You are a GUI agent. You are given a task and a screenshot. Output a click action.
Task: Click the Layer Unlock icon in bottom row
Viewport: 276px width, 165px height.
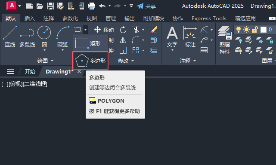[x=270, y=50]
